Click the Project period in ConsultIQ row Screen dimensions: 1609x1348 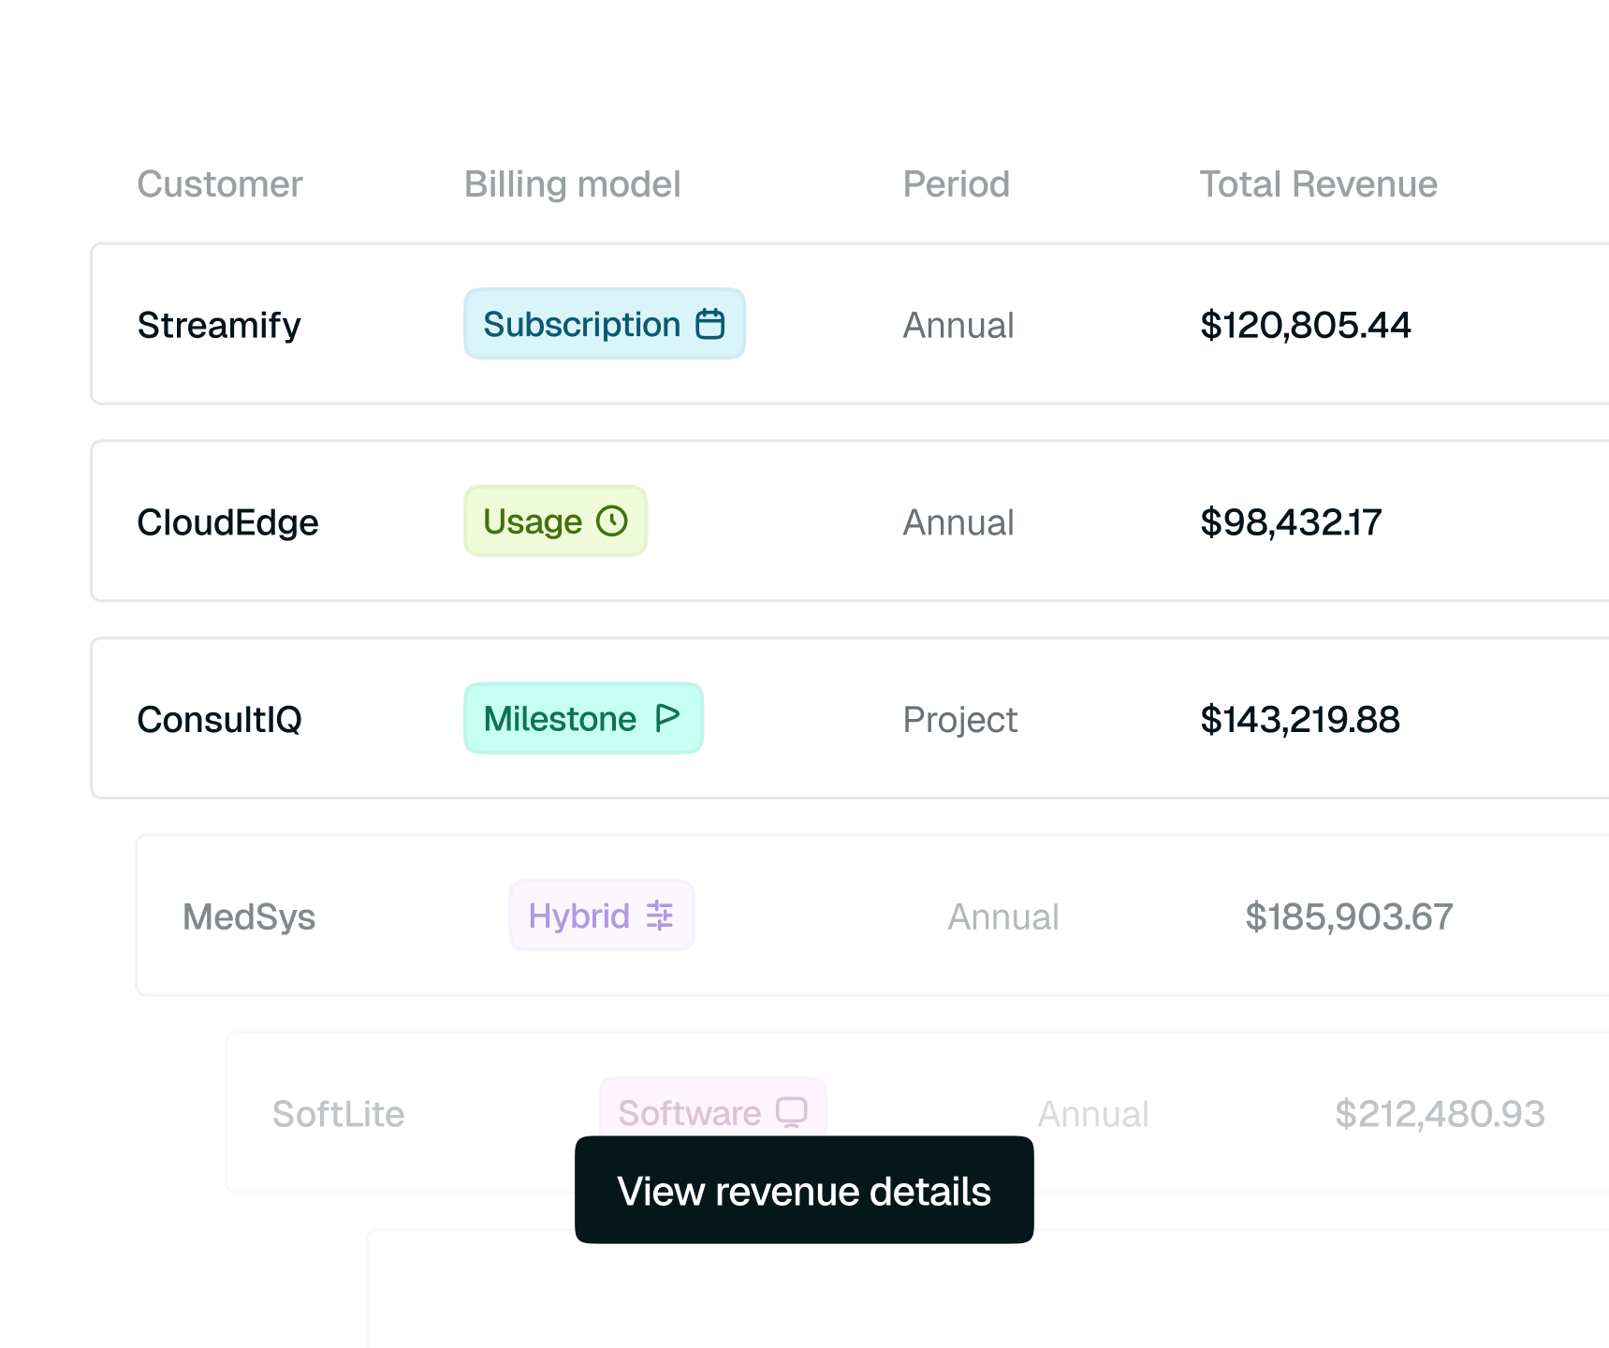(959, 720)
